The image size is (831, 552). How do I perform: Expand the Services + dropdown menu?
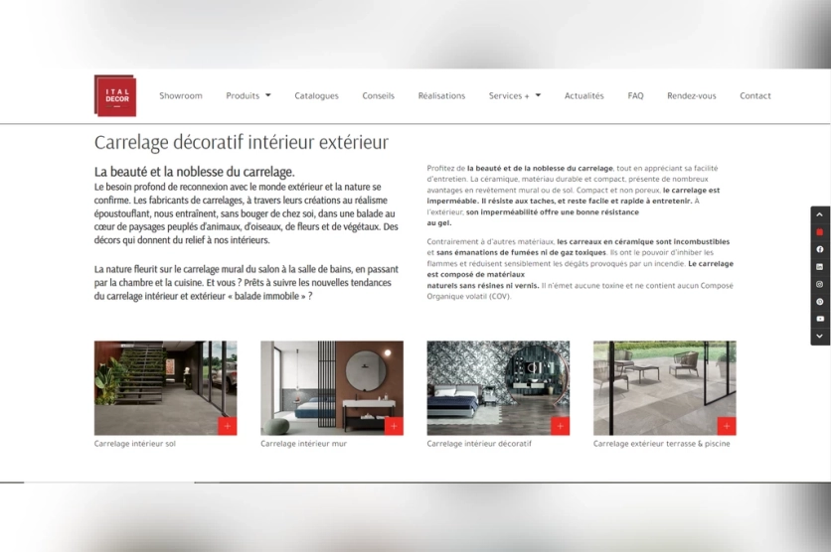pos(515,96)
